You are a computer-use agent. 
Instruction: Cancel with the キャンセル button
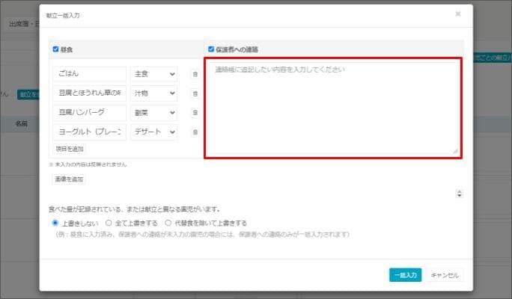pyautogui.click(x=445, y=274)
